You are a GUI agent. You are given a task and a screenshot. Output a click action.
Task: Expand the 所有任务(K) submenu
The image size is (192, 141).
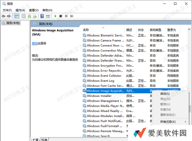[168, 121]
